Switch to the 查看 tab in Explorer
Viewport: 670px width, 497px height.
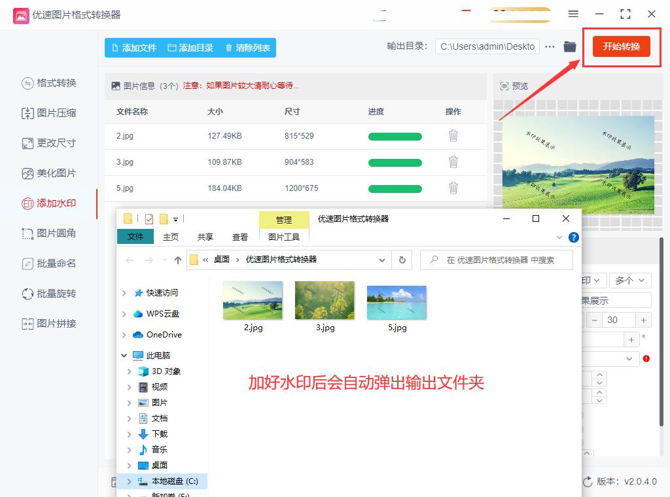tap(240, 237)
